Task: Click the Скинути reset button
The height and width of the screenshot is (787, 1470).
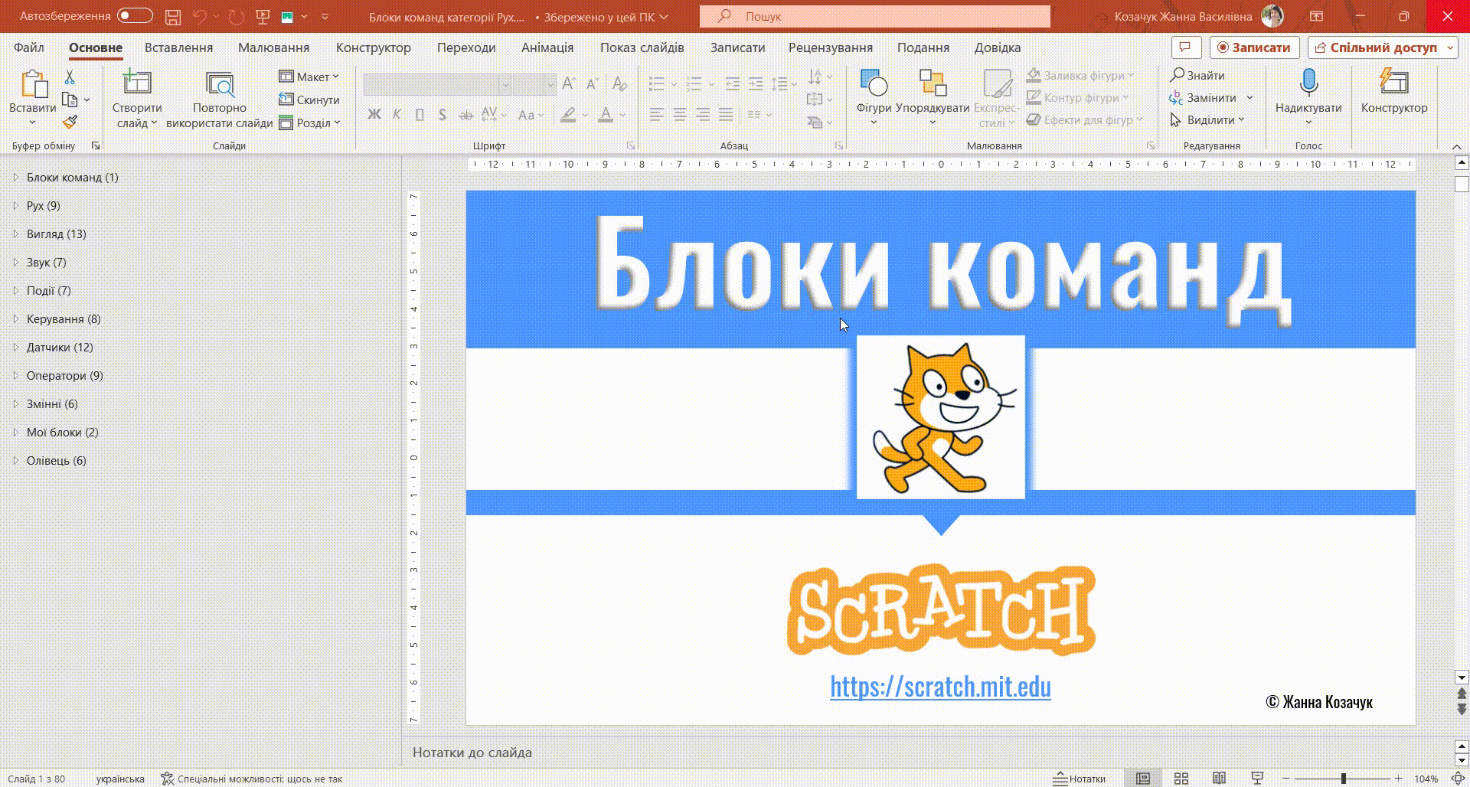Action: pos(309,100)
